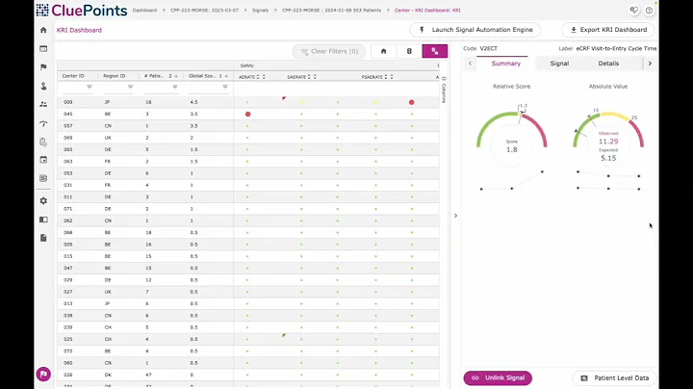
Task: Click red flag marker in center 009 row
Action: (x=284, y=98)
